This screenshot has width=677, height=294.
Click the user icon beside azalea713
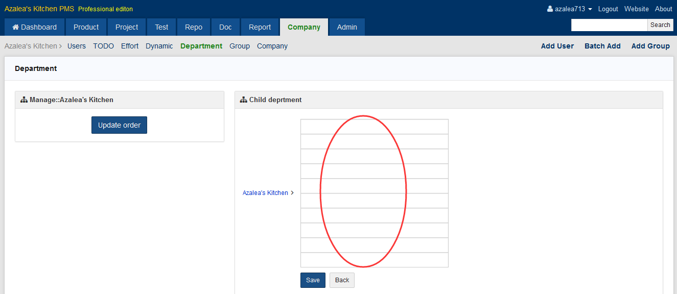550,9
